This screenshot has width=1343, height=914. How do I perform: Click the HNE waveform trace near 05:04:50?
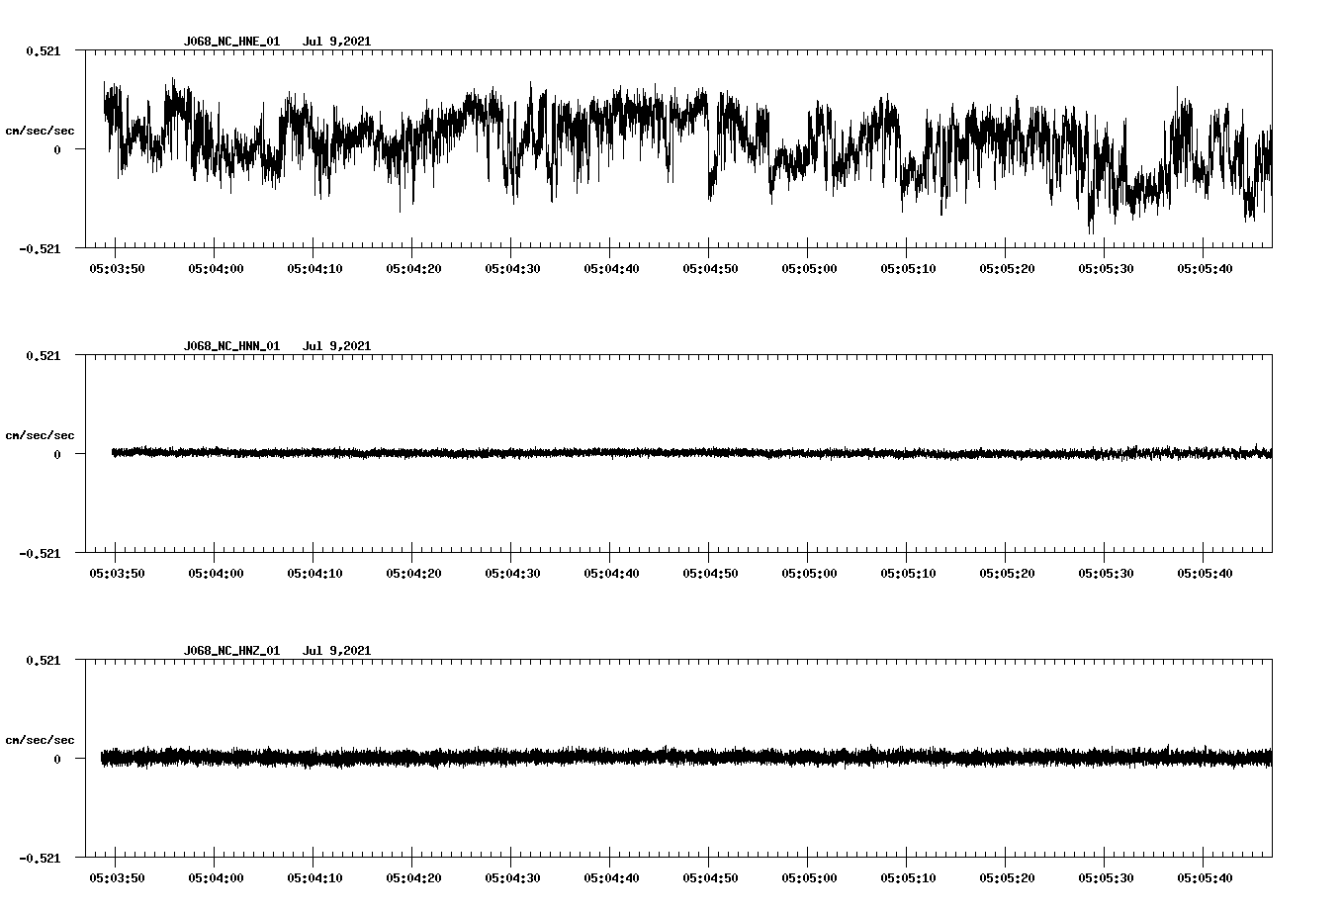pos(709,148)
